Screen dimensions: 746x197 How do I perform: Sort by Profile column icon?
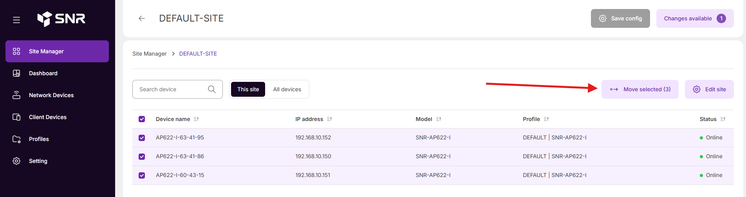pyautogui.click(x=546, y=119)
